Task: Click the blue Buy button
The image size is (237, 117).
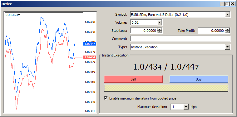Action: click(199, 79)
